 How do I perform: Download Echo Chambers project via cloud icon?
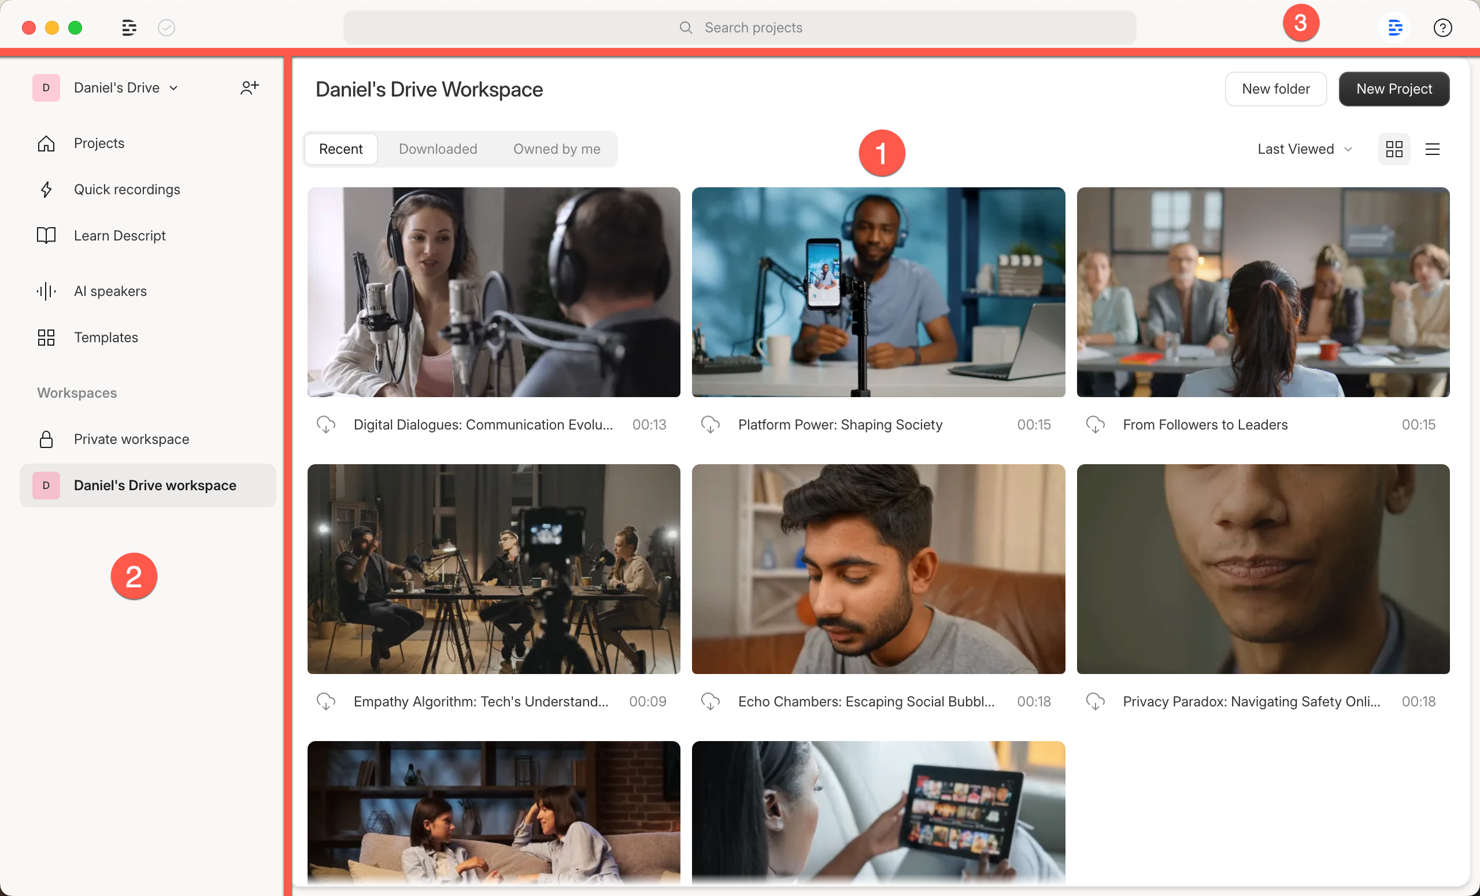pos(711,701)
